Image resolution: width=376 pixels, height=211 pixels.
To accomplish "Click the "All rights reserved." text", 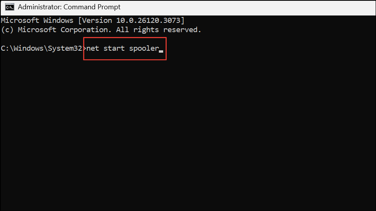I will click(158, 30).
